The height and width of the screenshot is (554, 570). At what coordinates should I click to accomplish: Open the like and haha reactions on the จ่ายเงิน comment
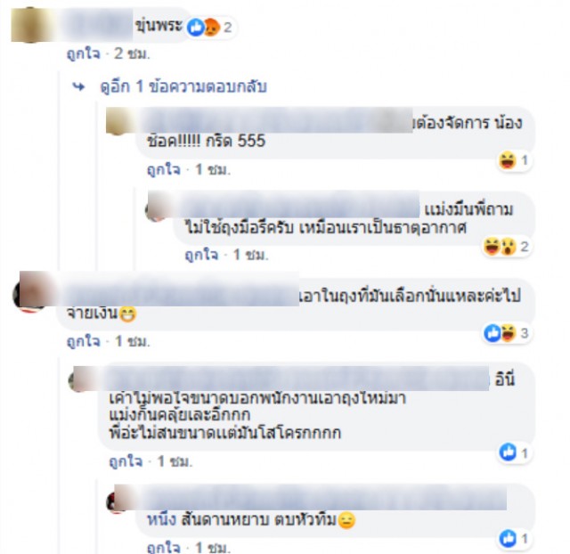(x=507, y=333)
